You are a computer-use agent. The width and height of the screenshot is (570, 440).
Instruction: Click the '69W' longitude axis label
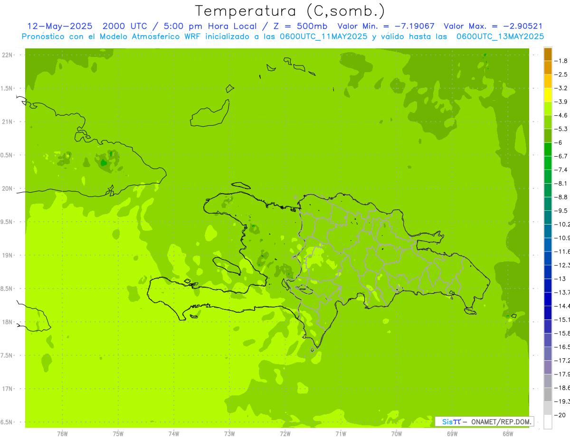[452, 434]
